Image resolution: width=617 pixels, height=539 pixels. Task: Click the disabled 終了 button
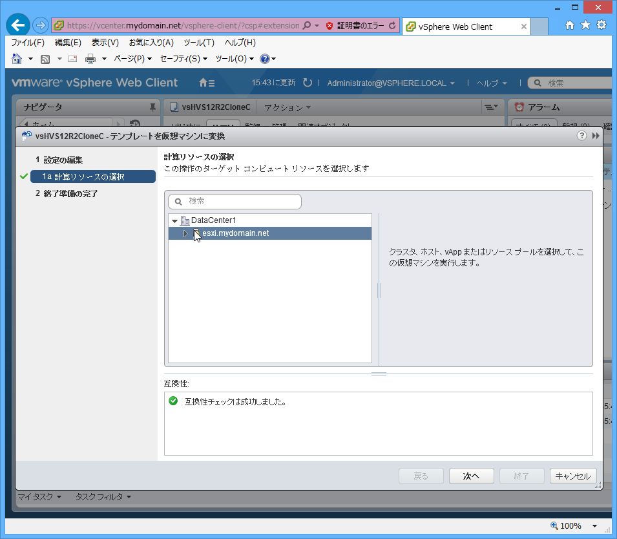(x=522, y=476)
